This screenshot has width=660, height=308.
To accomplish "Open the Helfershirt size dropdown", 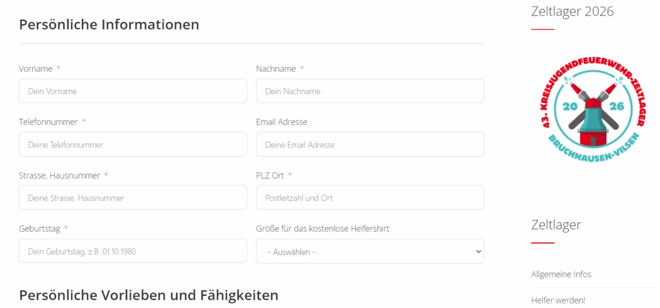I will (370, 251).
